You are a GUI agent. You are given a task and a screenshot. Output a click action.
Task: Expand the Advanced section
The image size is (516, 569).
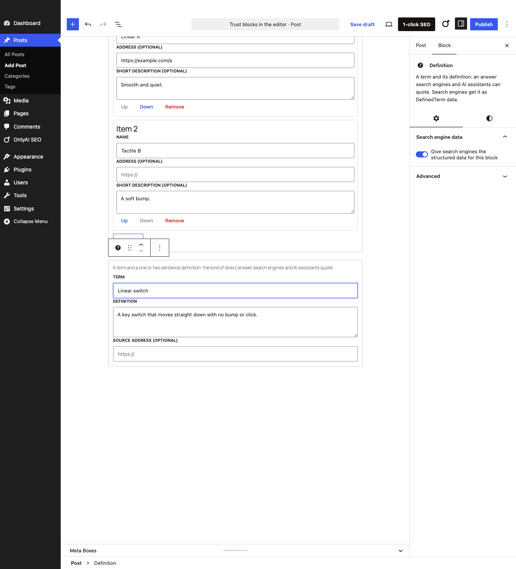pos(463,176)
